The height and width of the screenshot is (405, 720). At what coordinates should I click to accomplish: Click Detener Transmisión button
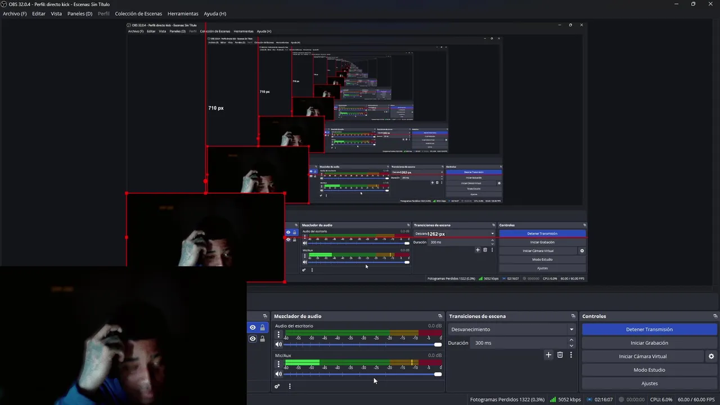point(649,330)
